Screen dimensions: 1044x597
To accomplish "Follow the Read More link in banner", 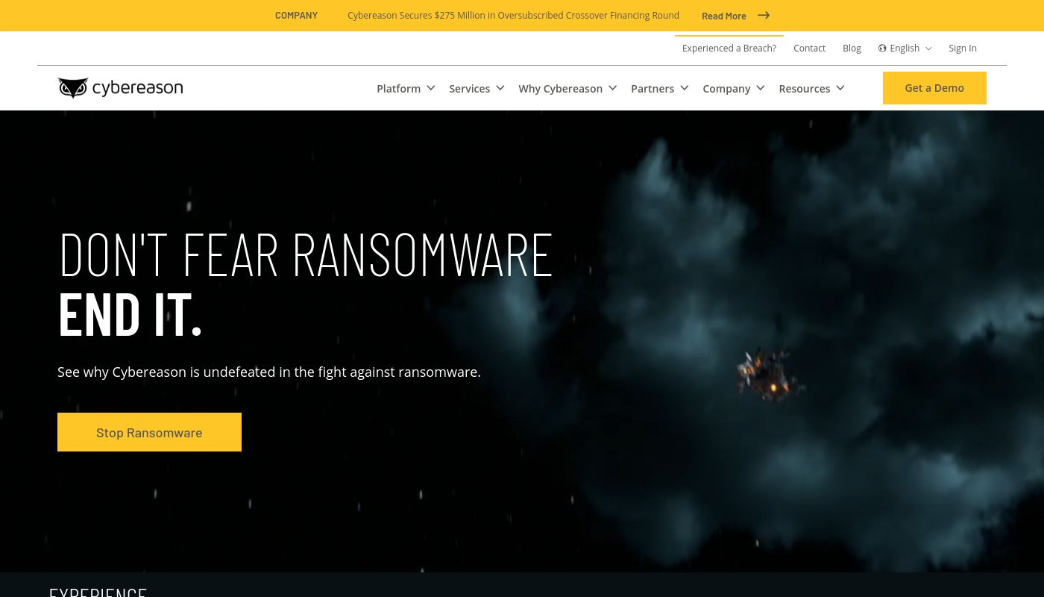I will pos(723,16).
